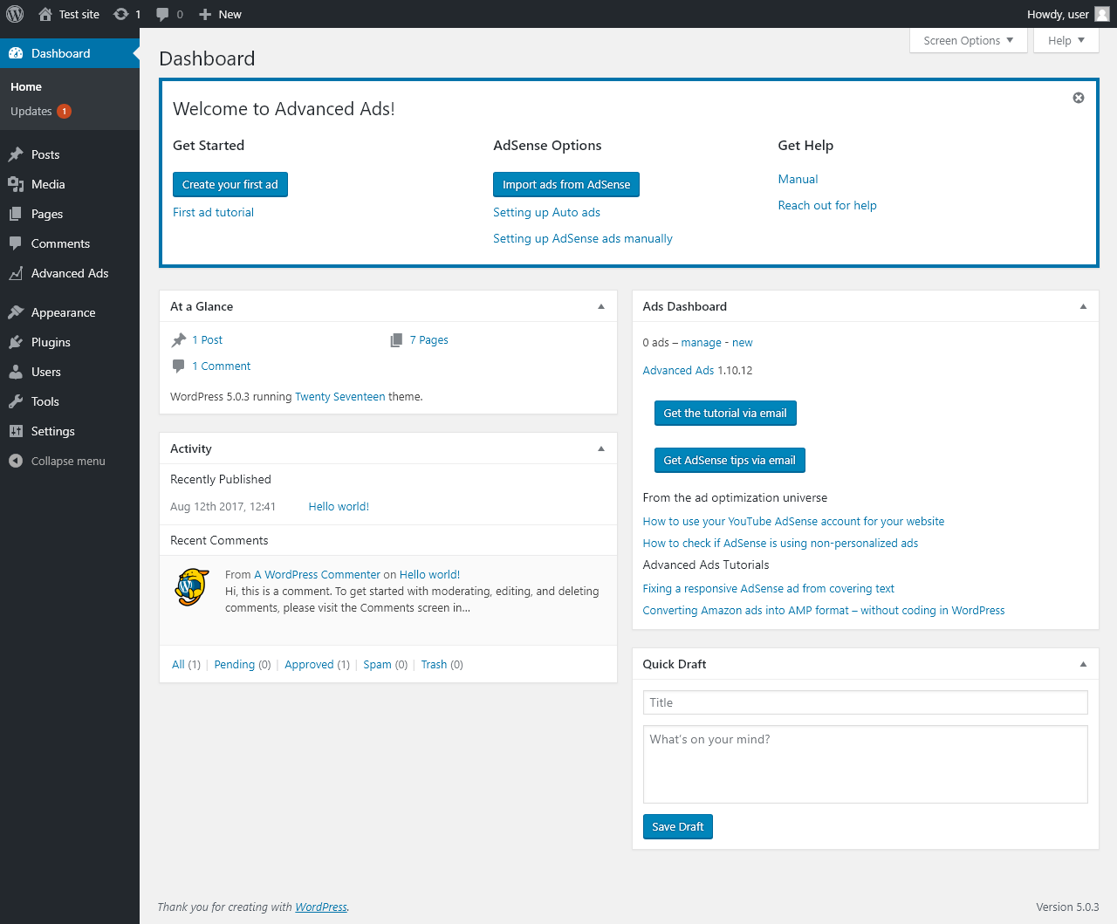This screenshot has width=1117, height=924.
Task: Collapse the Ads Dashboard widget
Action: point(1083,306)
